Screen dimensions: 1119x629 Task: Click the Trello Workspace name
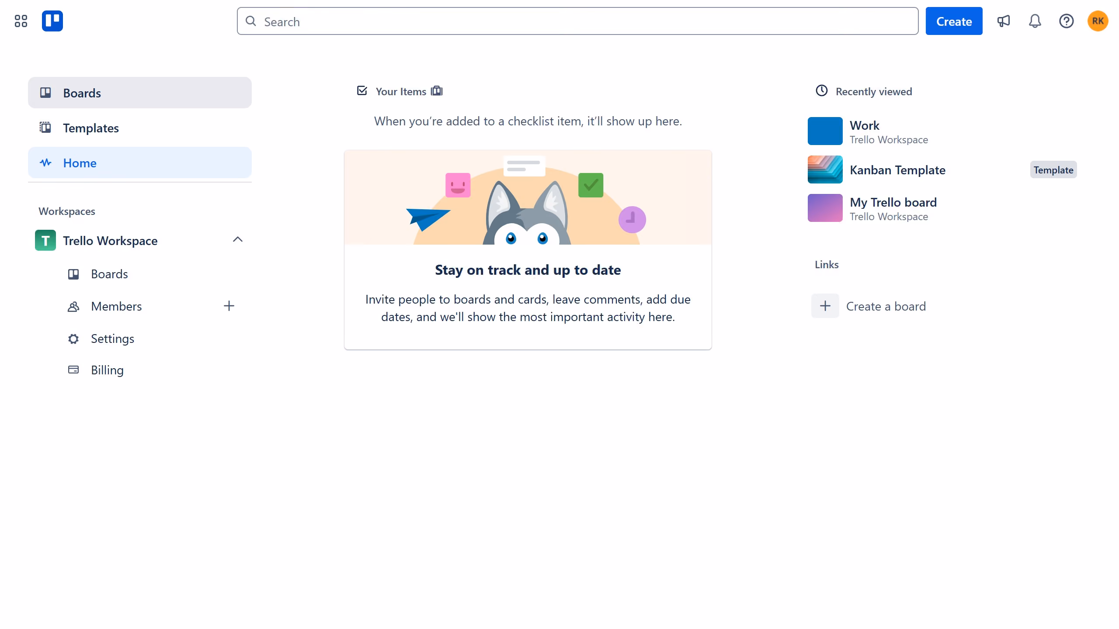click(x=110, y=241)
